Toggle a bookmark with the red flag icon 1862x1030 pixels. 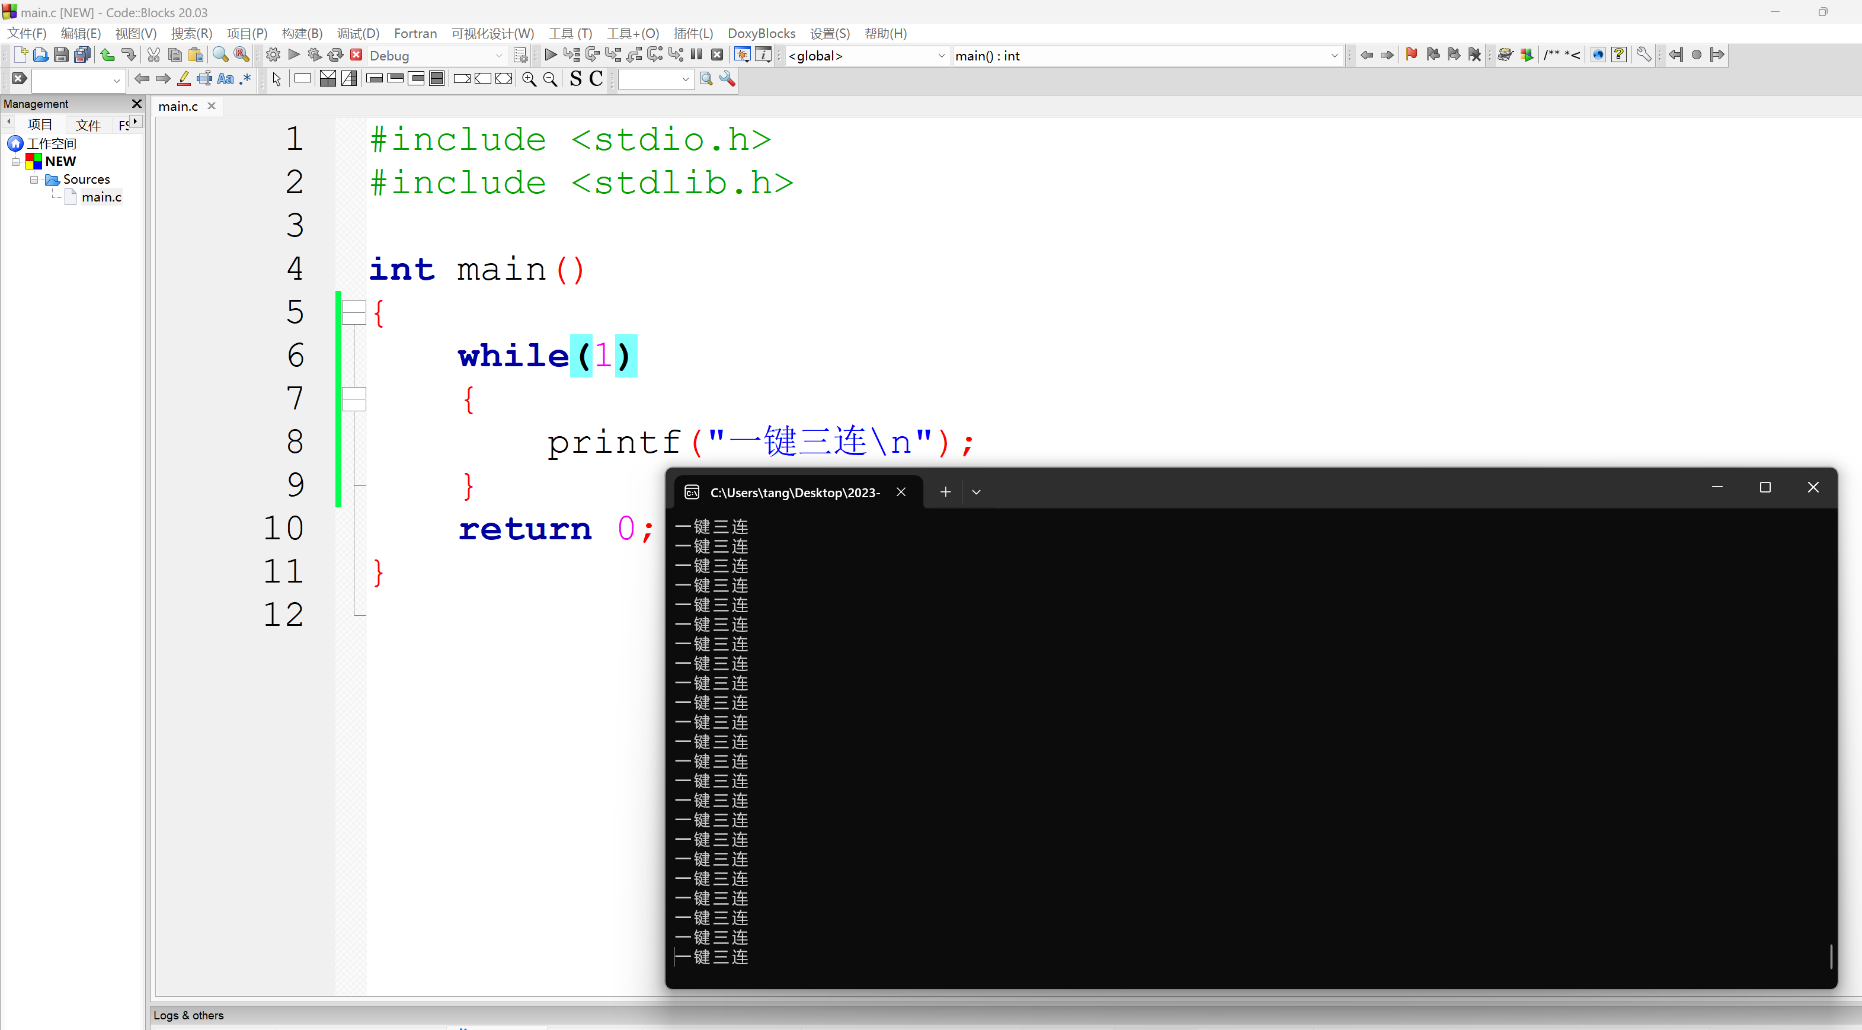click(x=1412, y=54)
